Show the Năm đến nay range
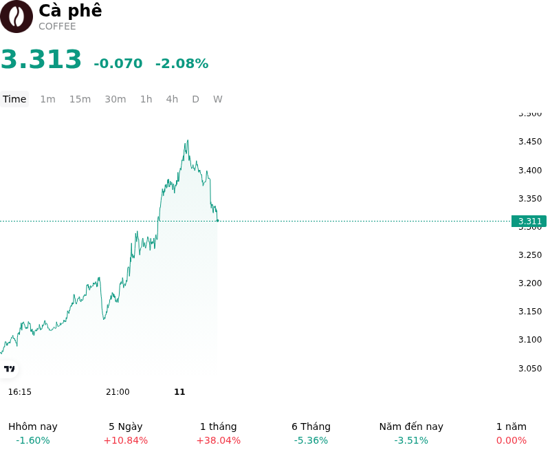Viewport: 550px width, 454px height. pos(411,433)
